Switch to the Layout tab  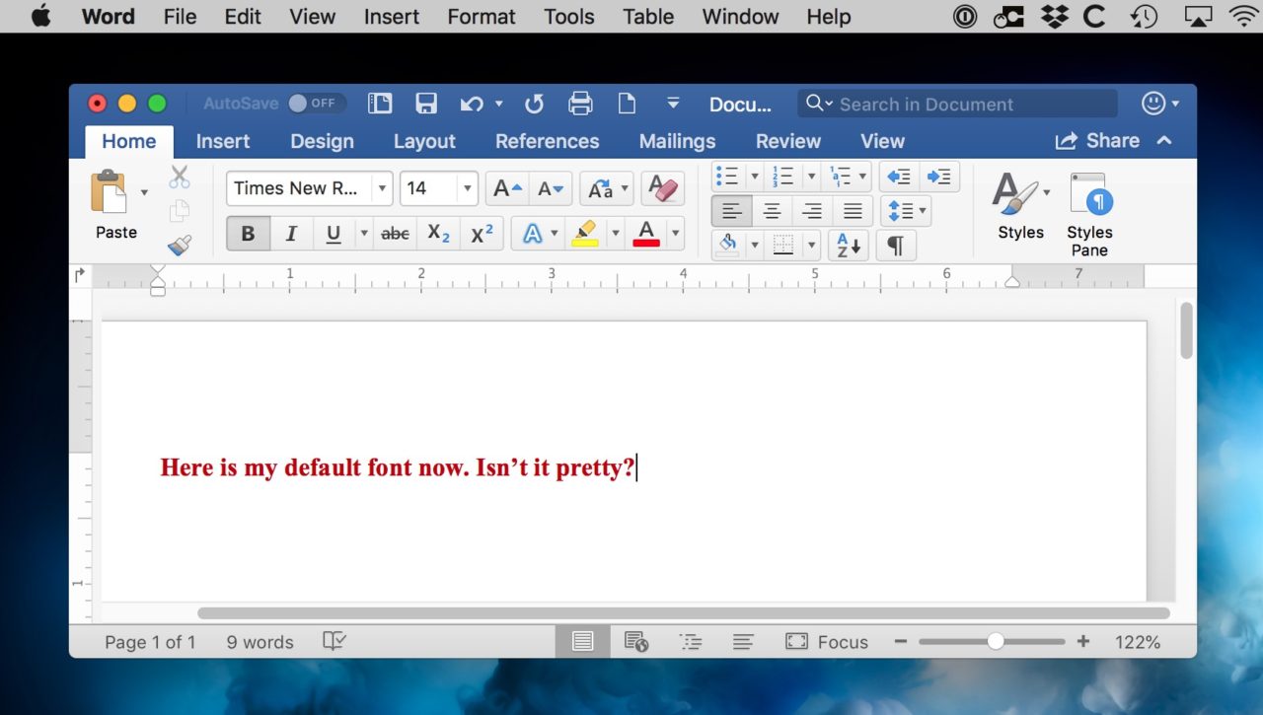424,141
